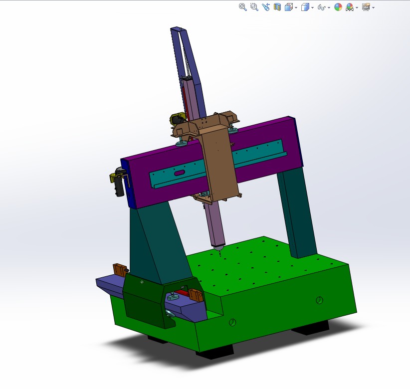
Task: Click the Zoom to Fit icon
Action: [x=242, y=7]
